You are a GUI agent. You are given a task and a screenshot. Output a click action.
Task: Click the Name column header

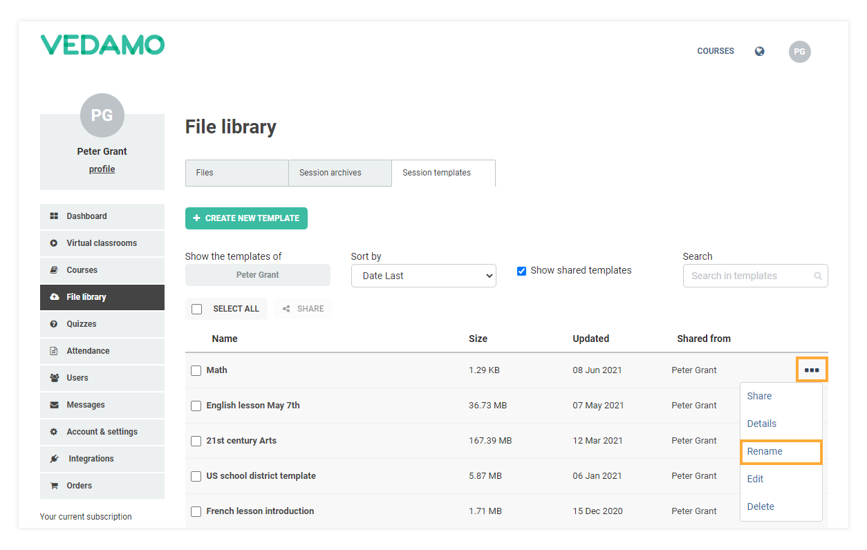click(x=225, y=339)
